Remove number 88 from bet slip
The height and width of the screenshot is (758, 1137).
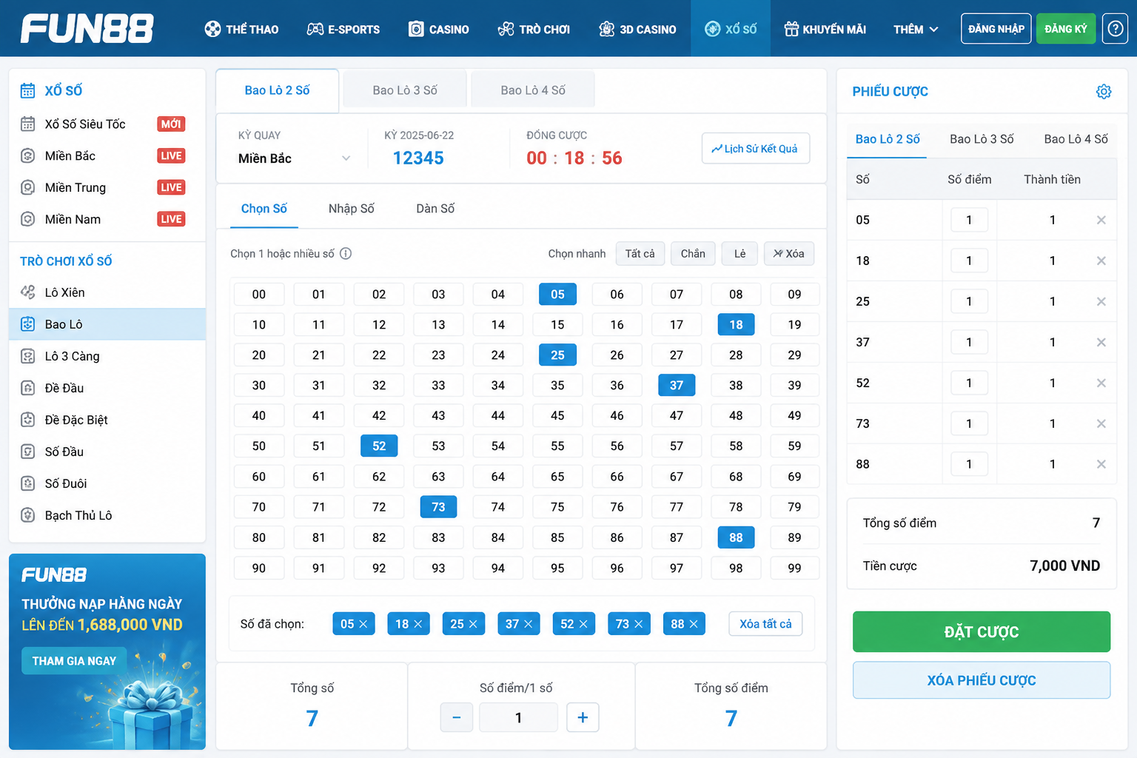coord(1101,464)
